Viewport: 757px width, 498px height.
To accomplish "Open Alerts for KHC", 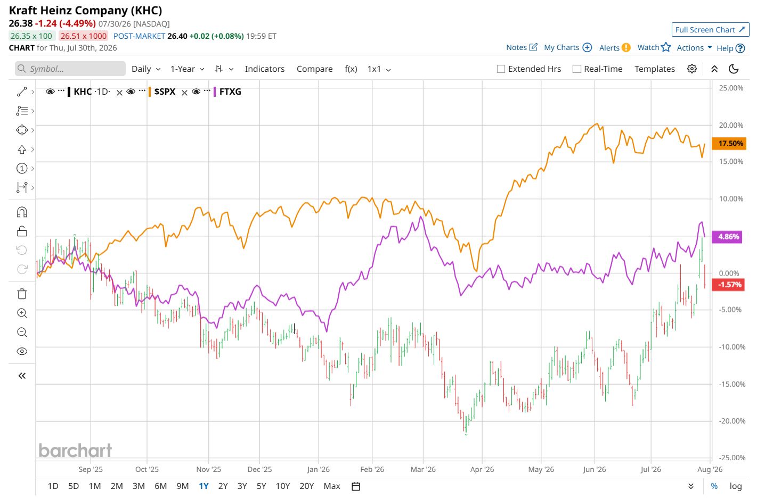I will (x=614, y=48).
